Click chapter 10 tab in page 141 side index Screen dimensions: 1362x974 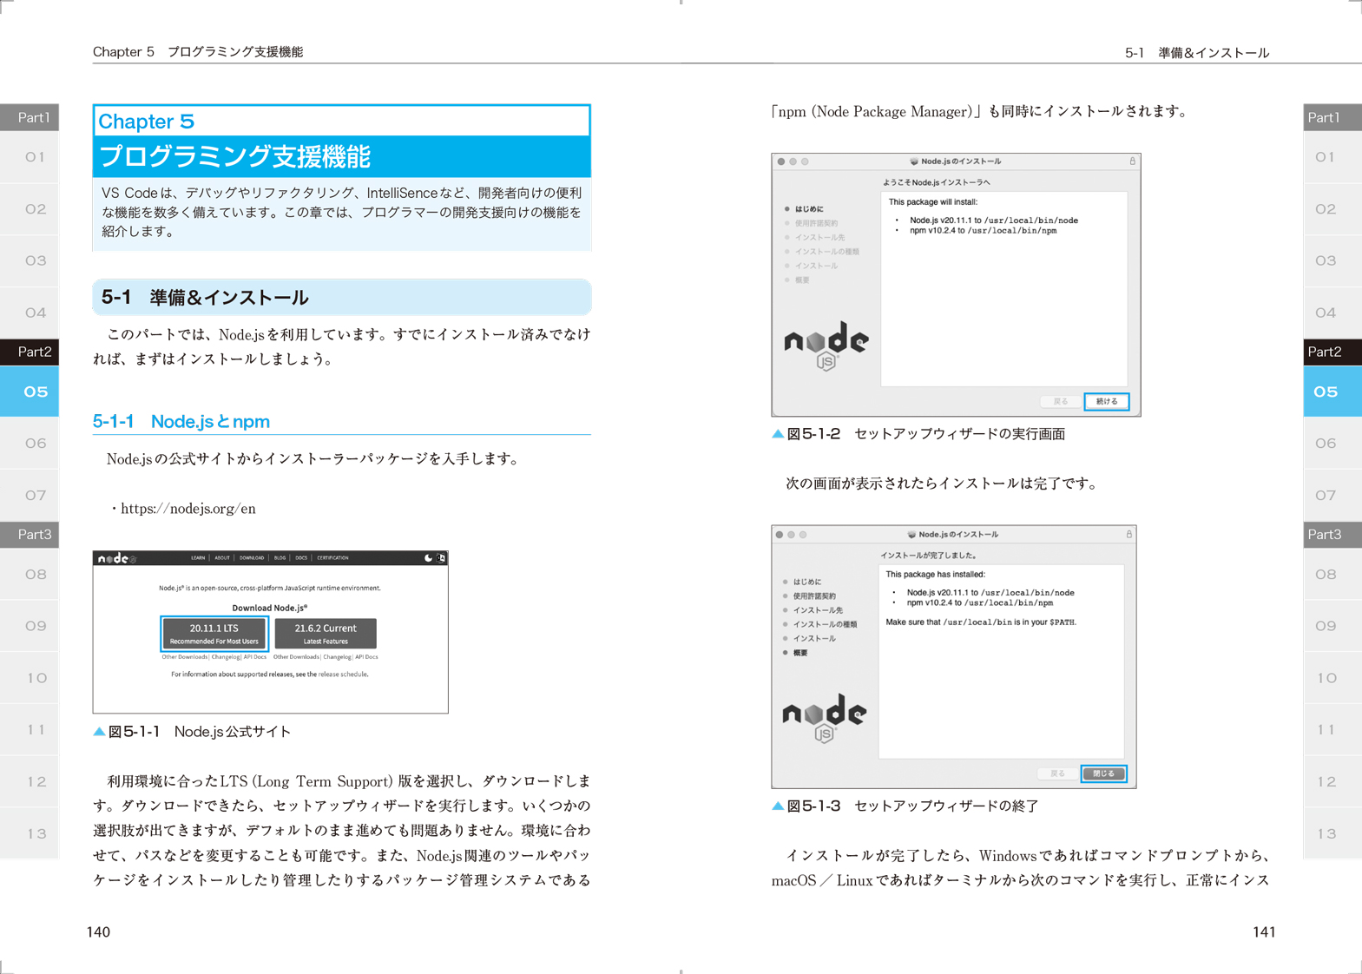pyautogui.click(x=1332, y=678)
